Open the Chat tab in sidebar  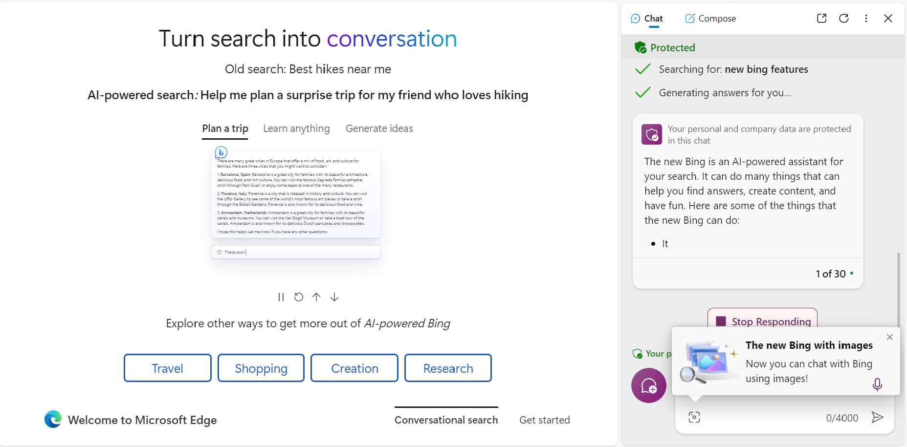coord(647,19)
